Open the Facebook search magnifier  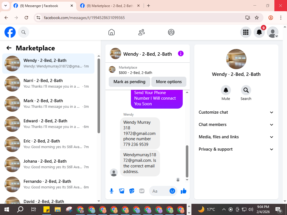[24, 32]
